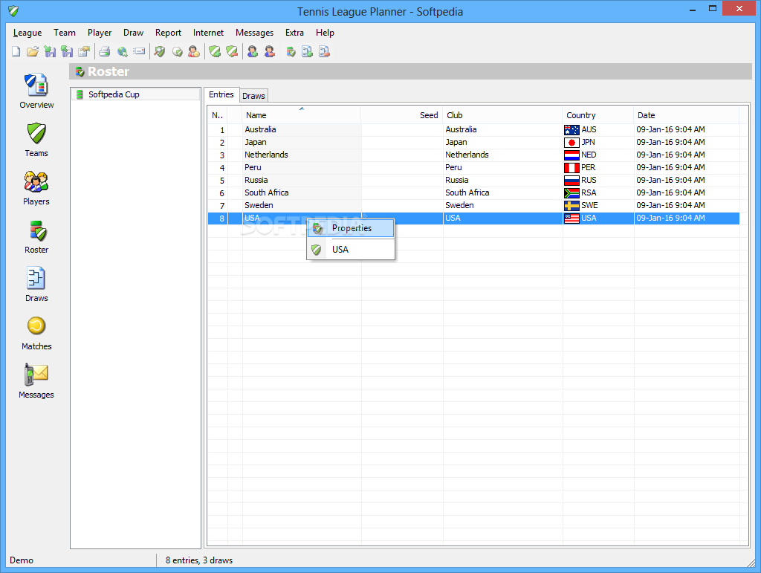Screen dimensions: 761x573
Task: Click the Add team shield plus icon
Action: pos(215,51)
